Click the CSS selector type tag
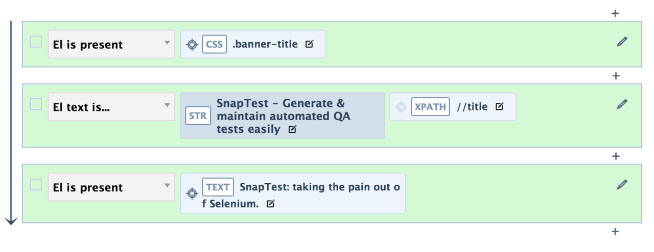Image resolution: width=654 pixels, height=252 pixels. click(215, 44)
